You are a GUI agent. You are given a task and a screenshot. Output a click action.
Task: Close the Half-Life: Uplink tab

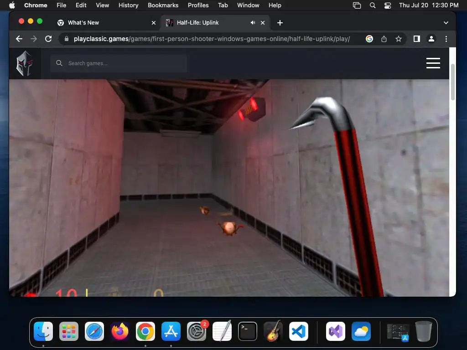point(263,23)
